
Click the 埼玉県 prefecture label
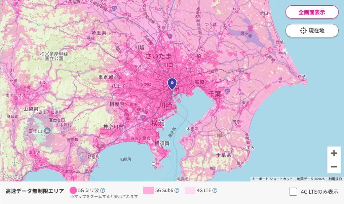(x=99, y=33)
